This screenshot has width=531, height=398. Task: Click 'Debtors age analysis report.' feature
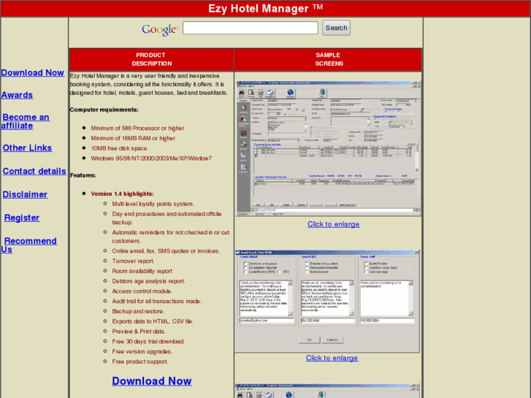(x=149, y=281)
